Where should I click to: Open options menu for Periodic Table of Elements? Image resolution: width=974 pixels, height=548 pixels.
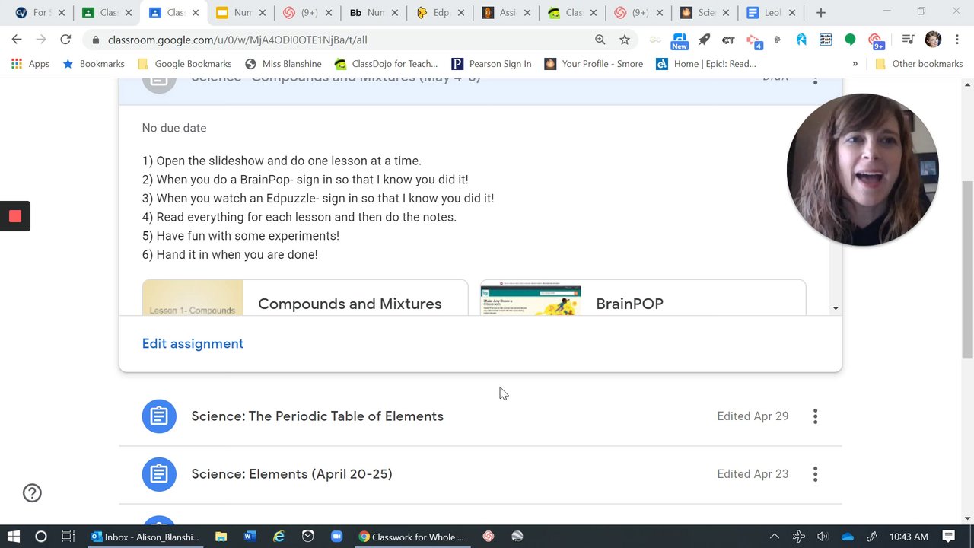[x=815, y=416]
